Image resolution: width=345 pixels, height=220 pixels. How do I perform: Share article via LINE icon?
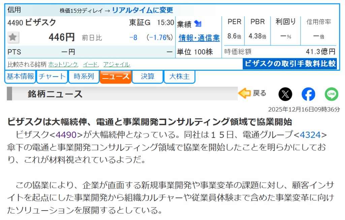tap(331, 94)
